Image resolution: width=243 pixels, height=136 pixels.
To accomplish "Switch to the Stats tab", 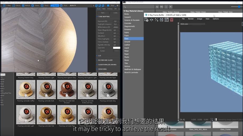I will 104,9.
